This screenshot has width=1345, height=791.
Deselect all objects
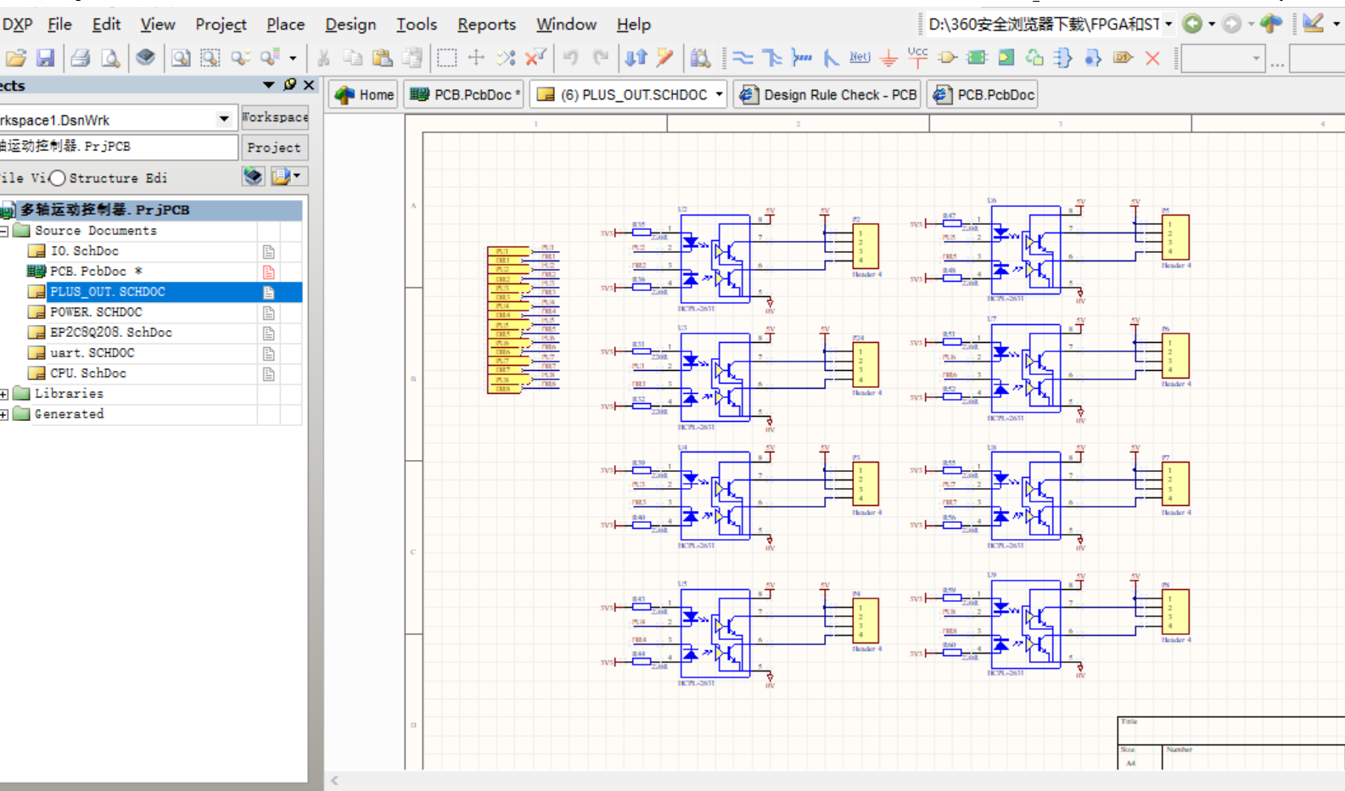coord(506,58)
